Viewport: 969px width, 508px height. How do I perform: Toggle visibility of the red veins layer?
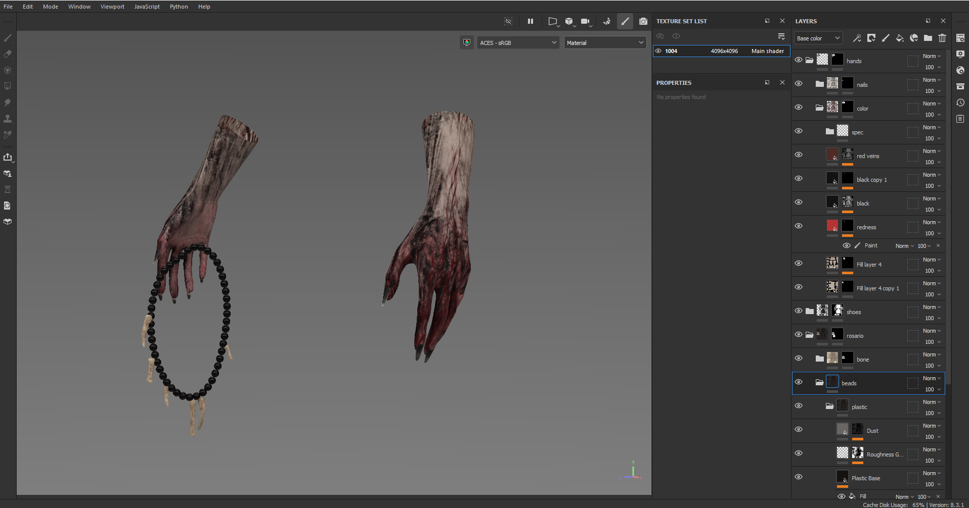[799, 155]
